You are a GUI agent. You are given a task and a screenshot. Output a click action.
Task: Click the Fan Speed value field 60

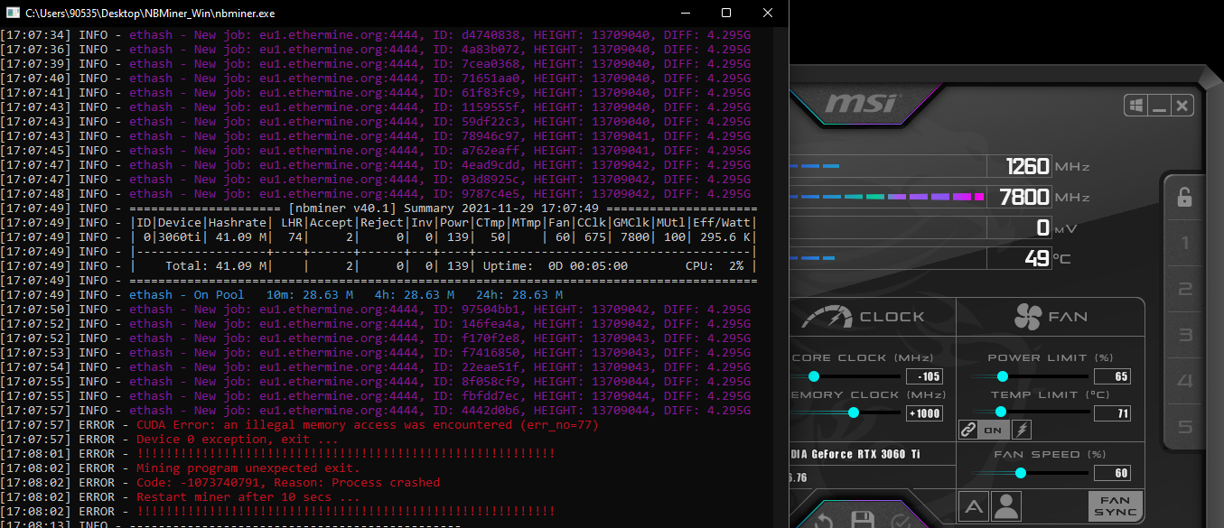click(1112, 473)
